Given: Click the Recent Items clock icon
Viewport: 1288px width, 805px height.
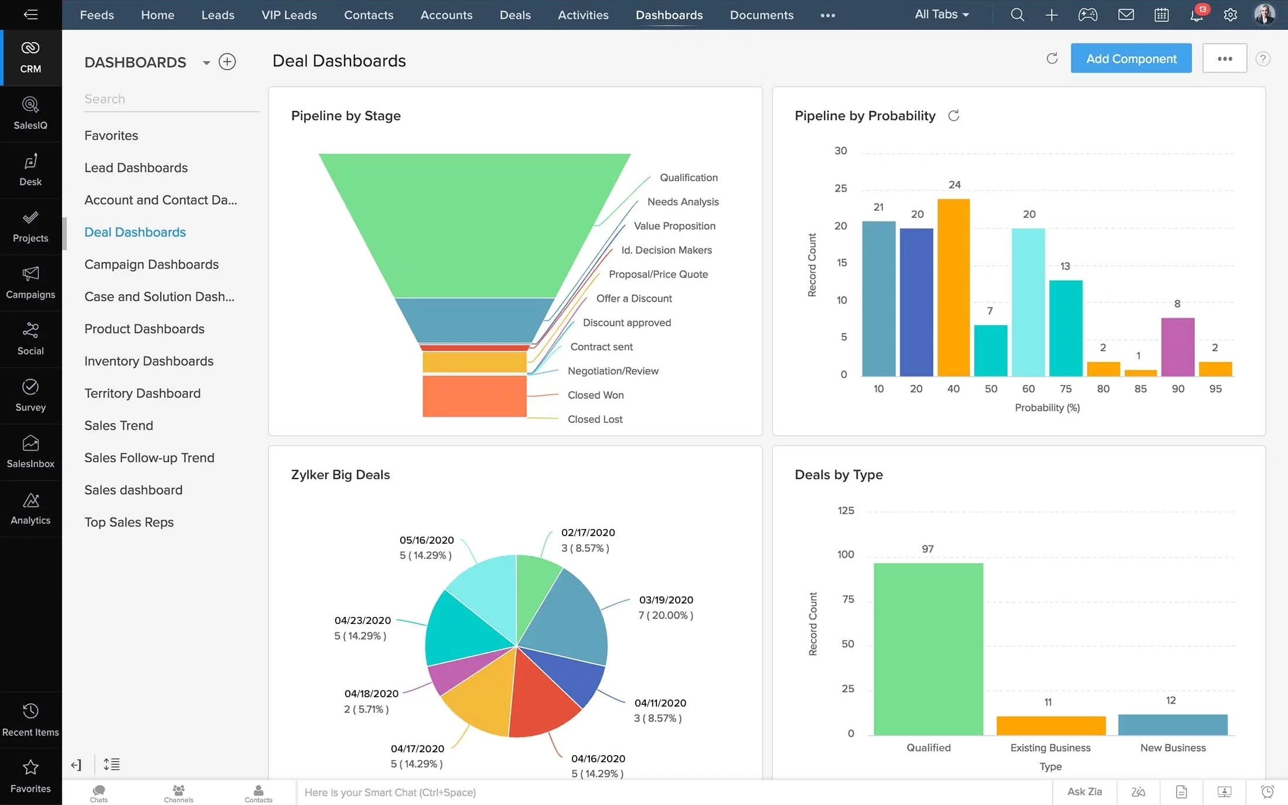Looking at the screenshot, I should pyautogui.click(x=30, y=711).
